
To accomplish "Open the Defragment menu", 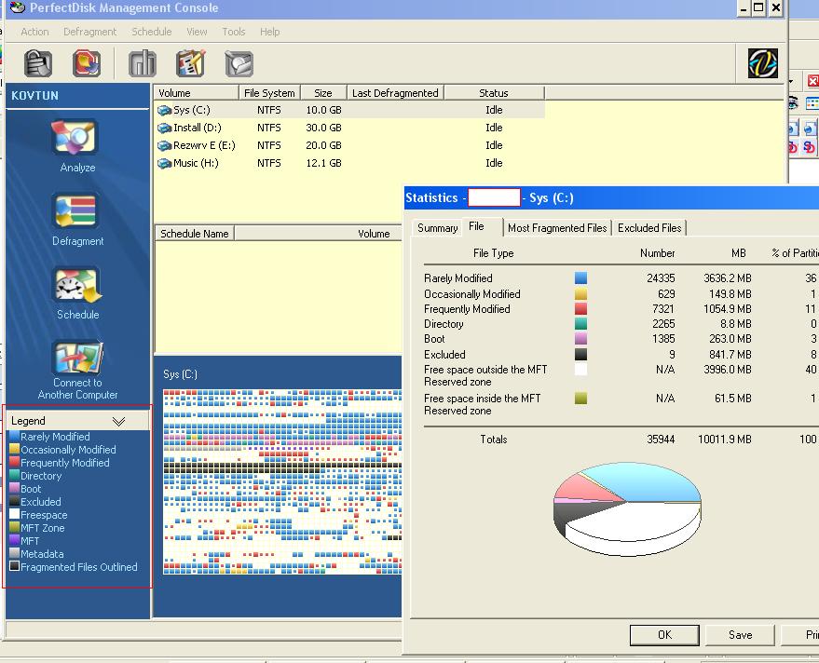I will coord(89,32).
